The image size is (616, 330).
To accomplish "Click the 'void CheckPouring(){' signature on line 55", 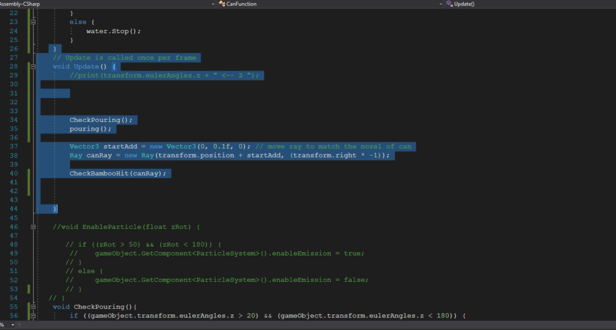I will coord(94,307).
